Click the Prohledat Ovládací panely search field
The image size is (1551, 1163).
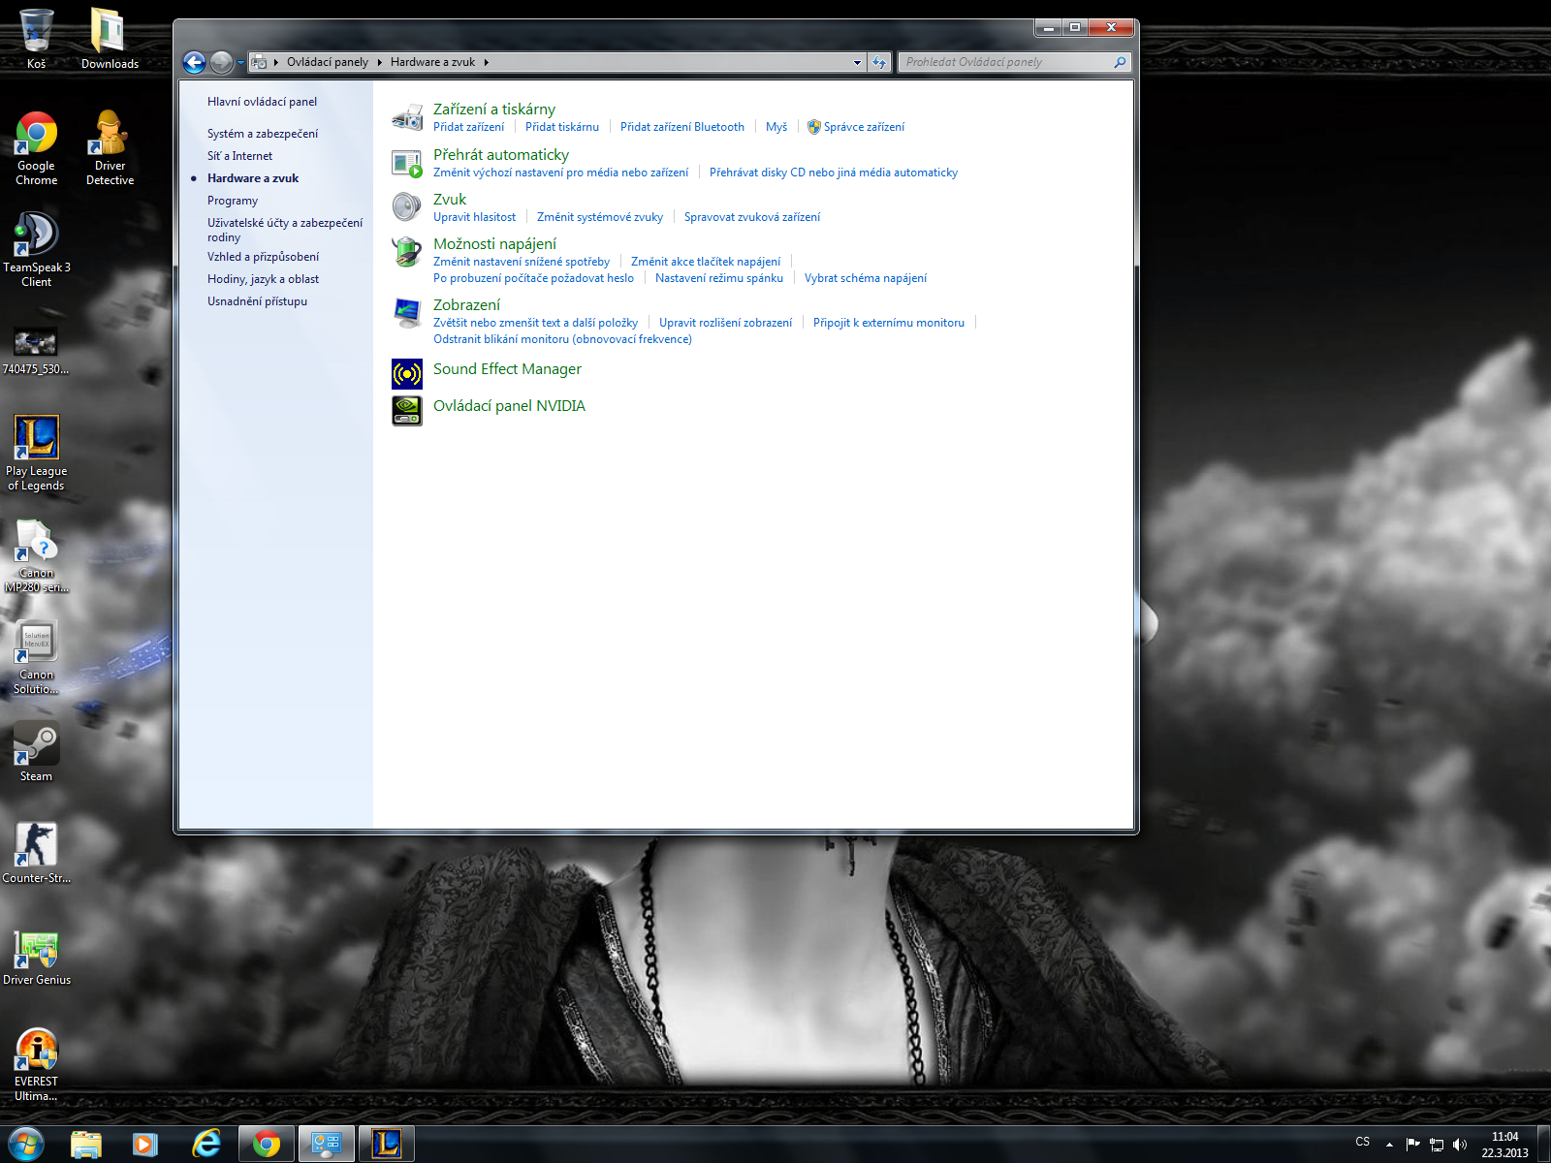1006,62
